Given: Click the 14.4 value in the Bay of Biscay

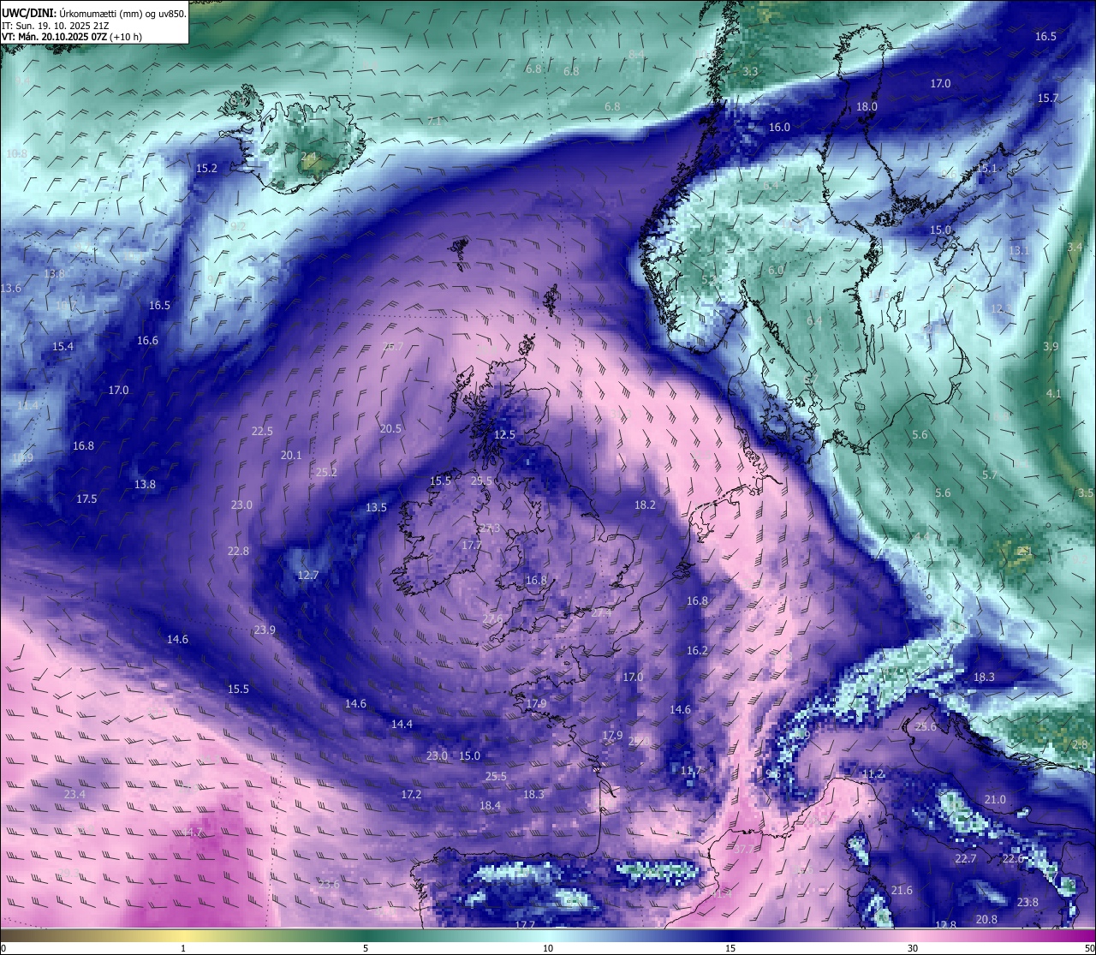Looking at the screenshot, I should [402, 725].
